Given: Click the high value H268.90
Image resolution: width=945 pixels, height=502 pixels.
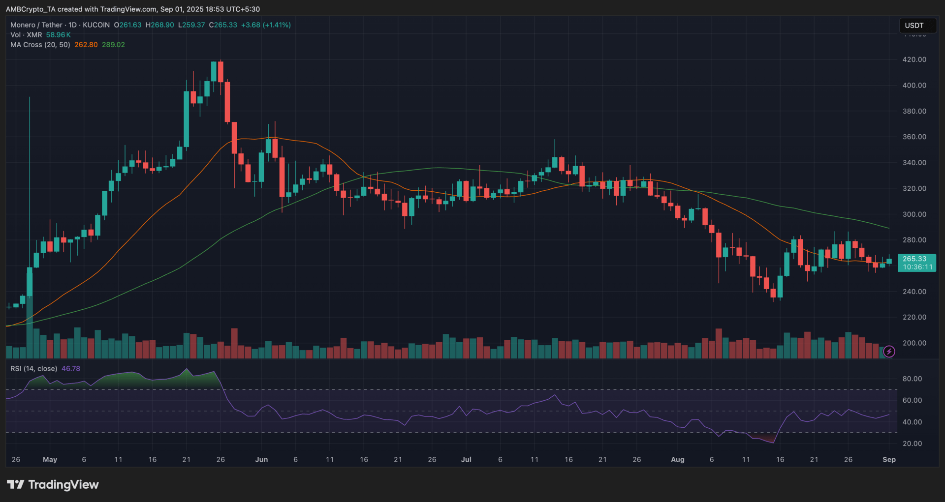Looking at the screenshot, I should pyautogui.click(x=159, y=25).
